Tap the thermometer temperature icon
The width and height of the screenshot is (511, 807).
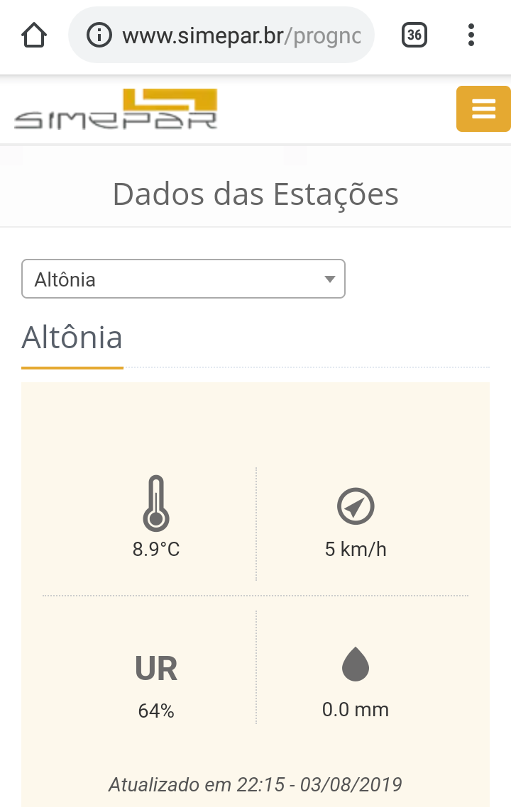[x=156, y=503]
